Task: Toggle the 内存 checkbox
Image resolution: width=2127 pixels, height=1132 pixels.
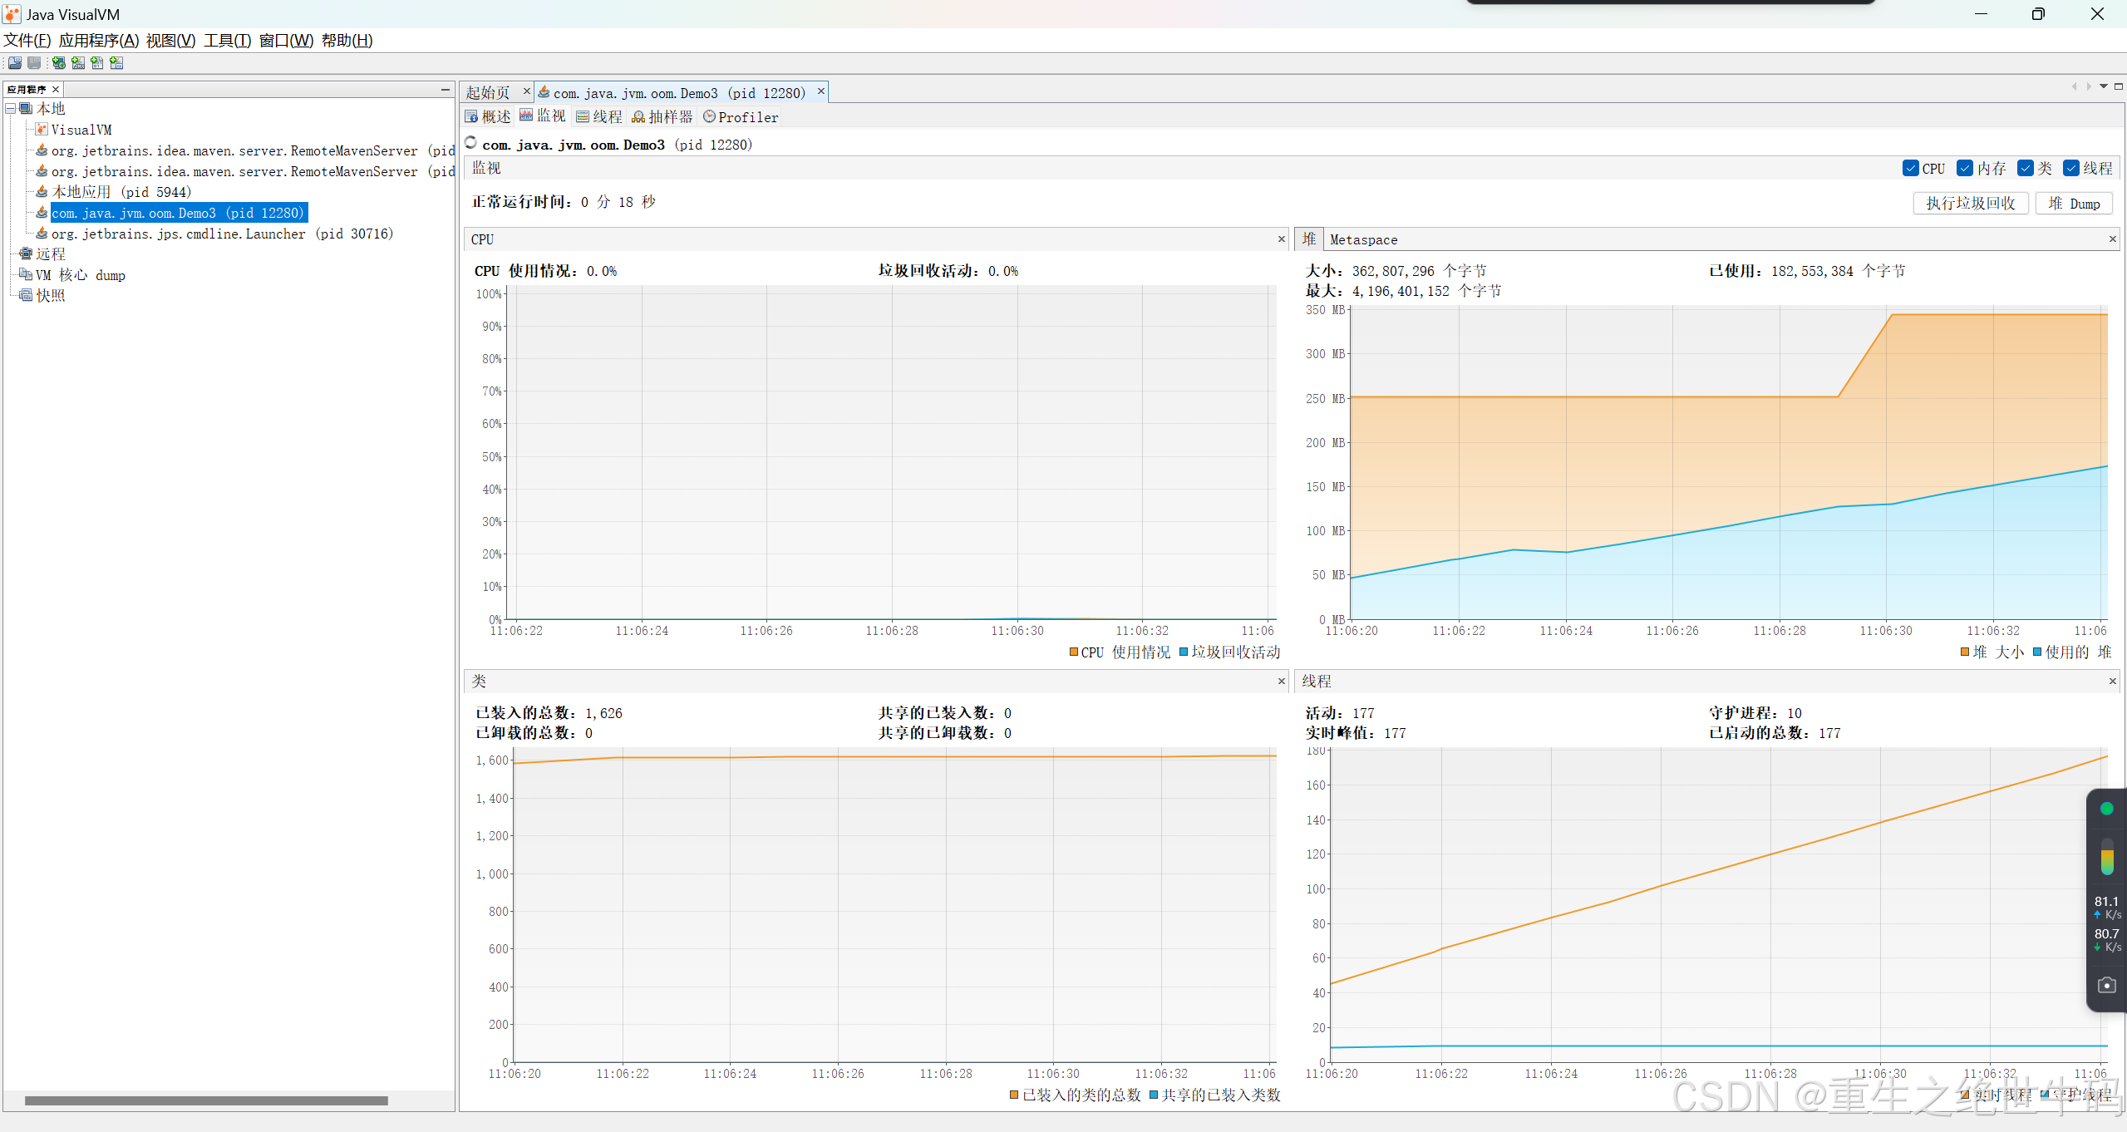Action: pyautogui.click(x=1965, y=169)
